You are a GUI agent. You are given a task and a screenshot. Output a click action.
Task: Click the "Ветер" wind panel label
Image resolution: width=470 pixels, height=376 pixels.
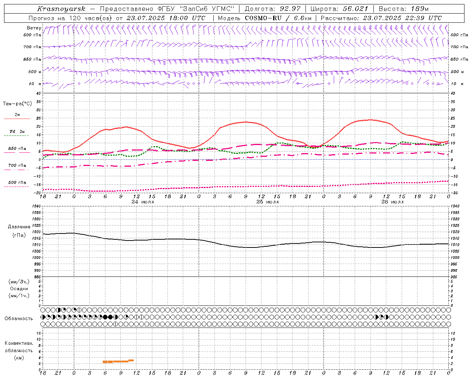click(x=34, y=28)
